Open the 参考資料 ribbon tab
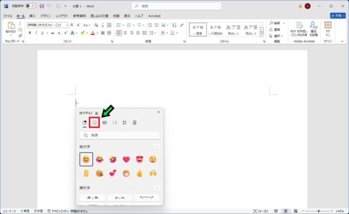Viewport: 349px width, 214px height. pos(80,16)
